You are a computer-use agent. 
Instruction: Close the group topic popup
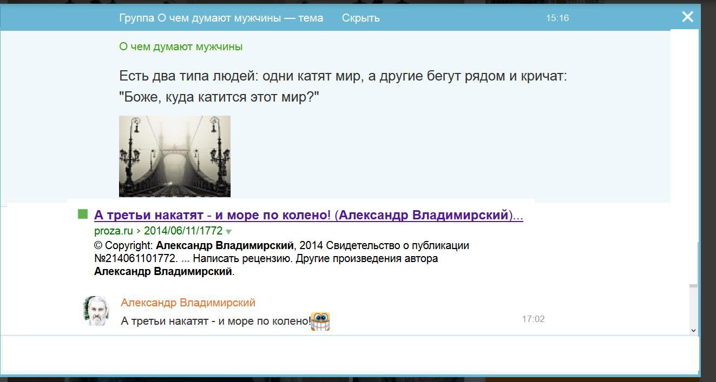[687, 17]
